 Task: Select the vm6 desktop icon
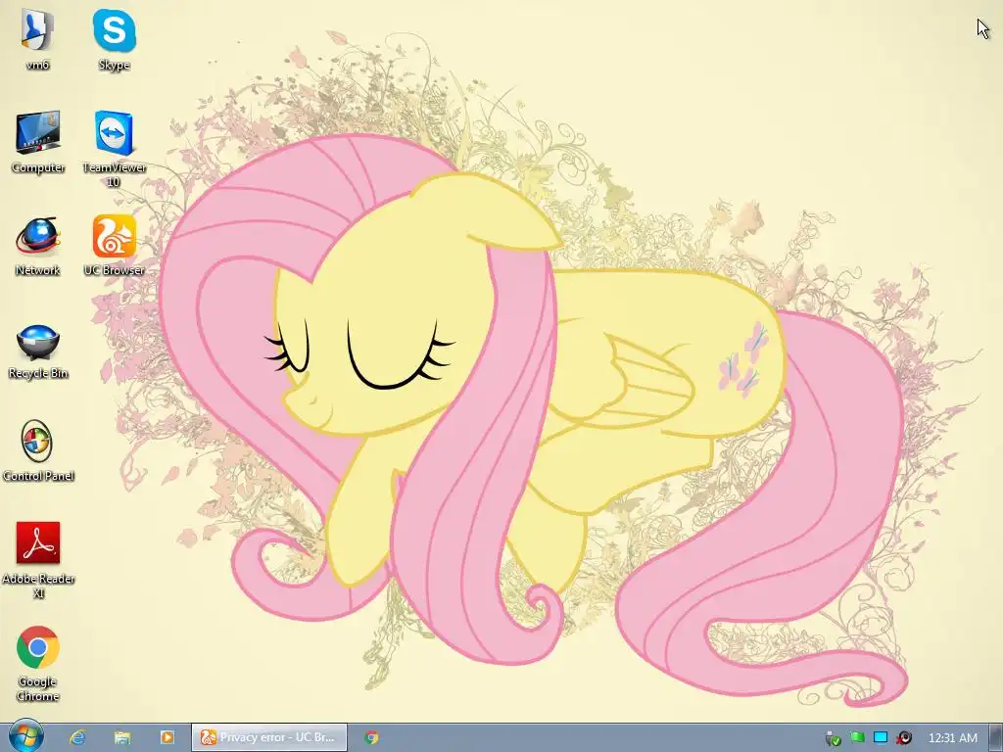click(x=37, y=38)
